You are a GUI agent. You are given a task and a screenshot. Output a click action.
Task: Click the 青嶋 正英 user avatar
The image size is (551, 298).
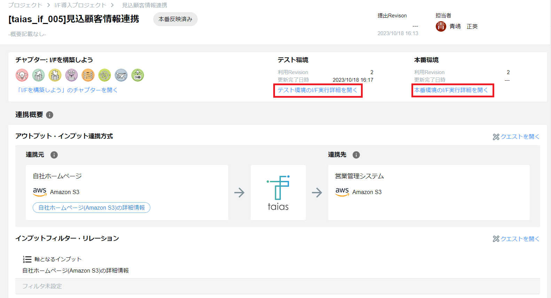441,26
